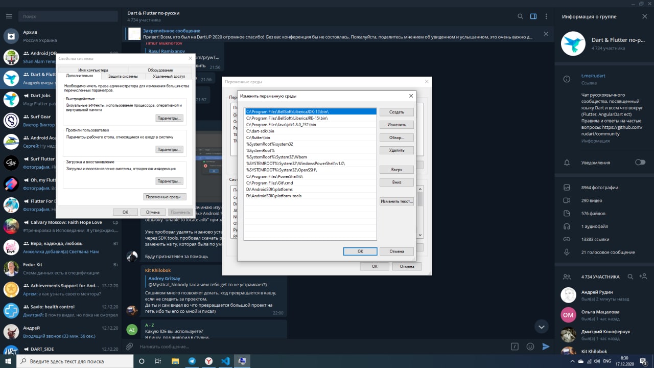Open the Telegram hamburger menu

[x=9, y=16]
